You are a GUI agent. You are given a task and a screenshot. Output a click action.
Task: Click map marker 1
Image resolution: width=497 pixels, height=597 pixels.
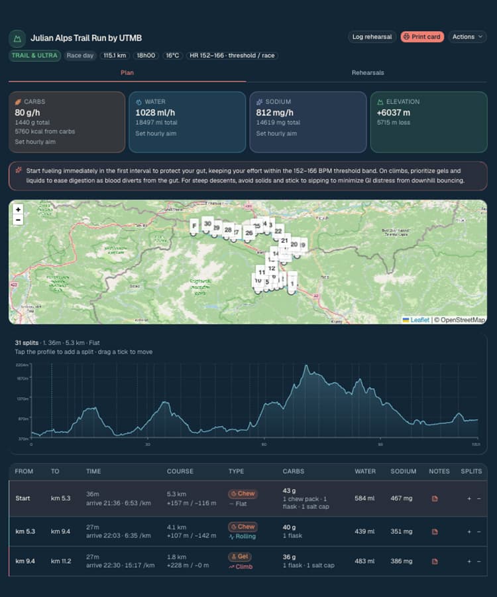pos(292,284)
